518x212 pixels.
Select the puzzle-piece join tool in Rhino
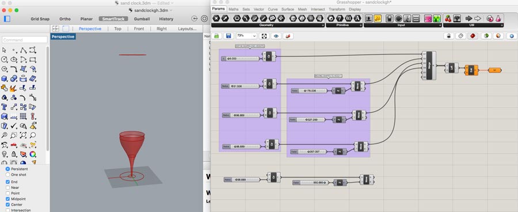click(x=4, y=88)
